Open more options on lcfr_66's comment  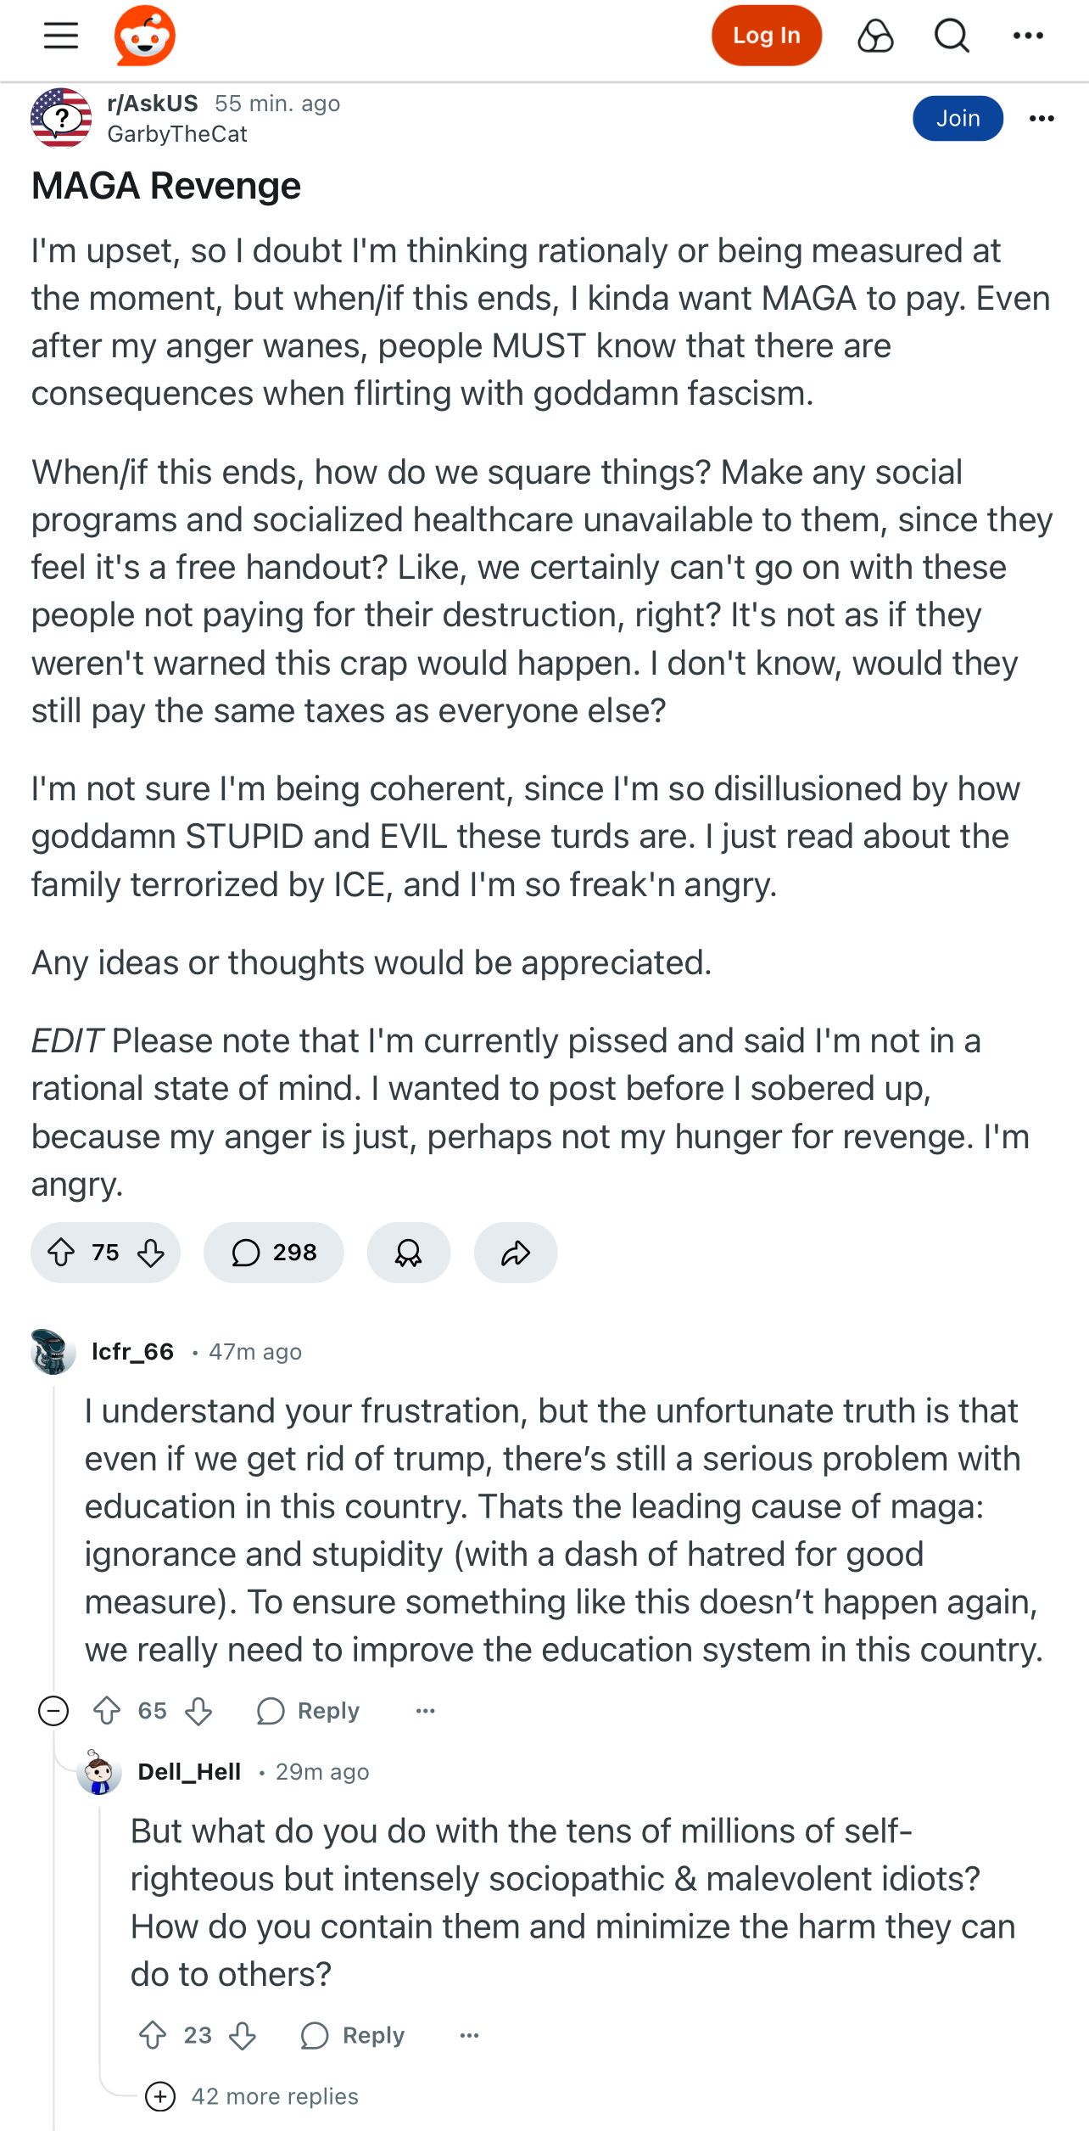coord(426,1710)
